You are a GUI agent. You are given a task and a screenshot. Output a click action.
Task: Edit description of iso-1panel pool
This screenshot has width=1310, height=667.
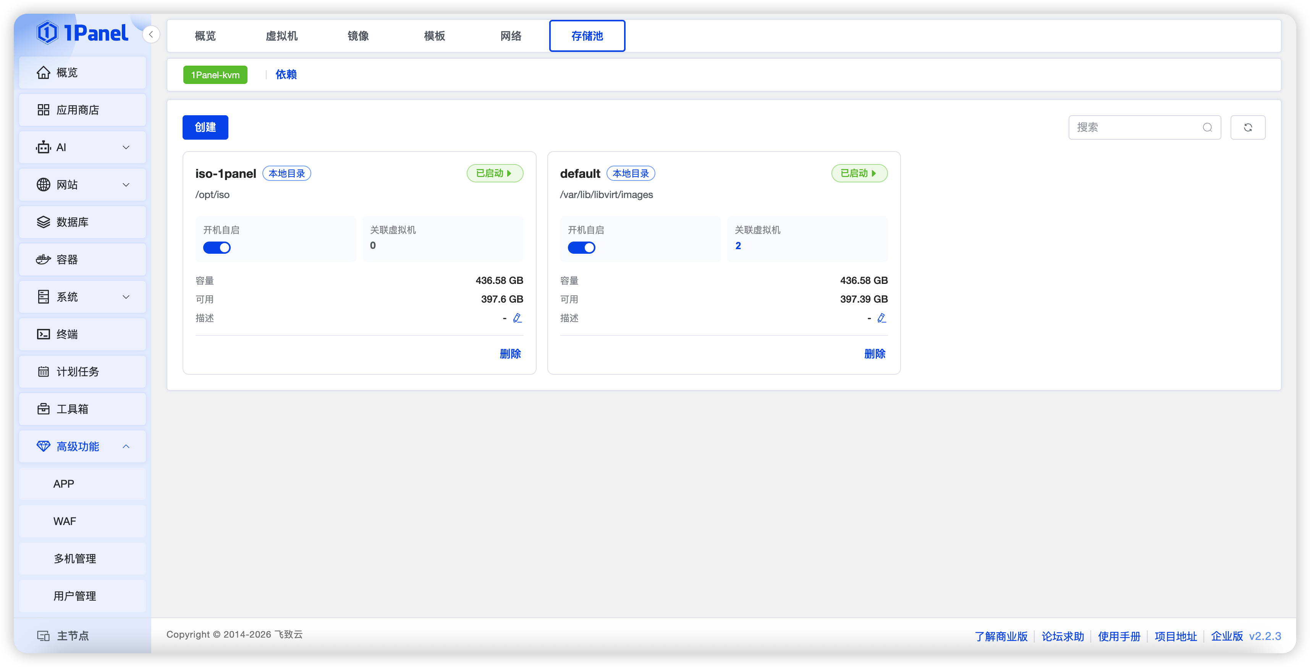coord(517,318)
